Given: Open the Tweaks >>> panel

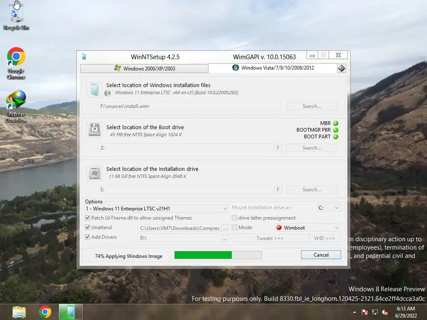Looking at the screenshot, I should tap(270, 238).
